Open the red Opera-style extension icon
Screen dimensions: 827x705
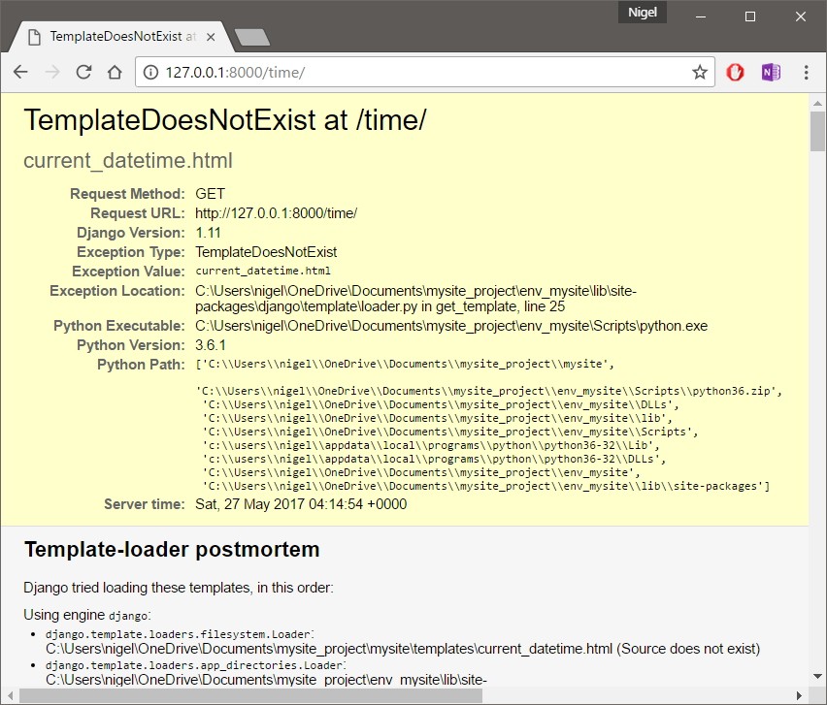(x=735, y=72)
